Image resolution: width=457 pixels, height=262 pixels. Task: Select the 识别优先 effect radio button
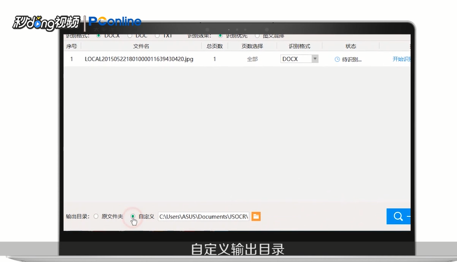point(220,36)
